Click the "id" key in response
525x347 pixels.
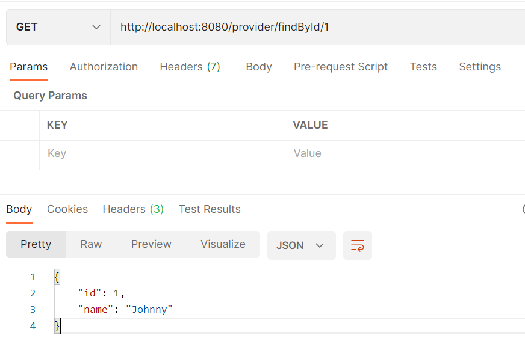click(x=89, y=293)
